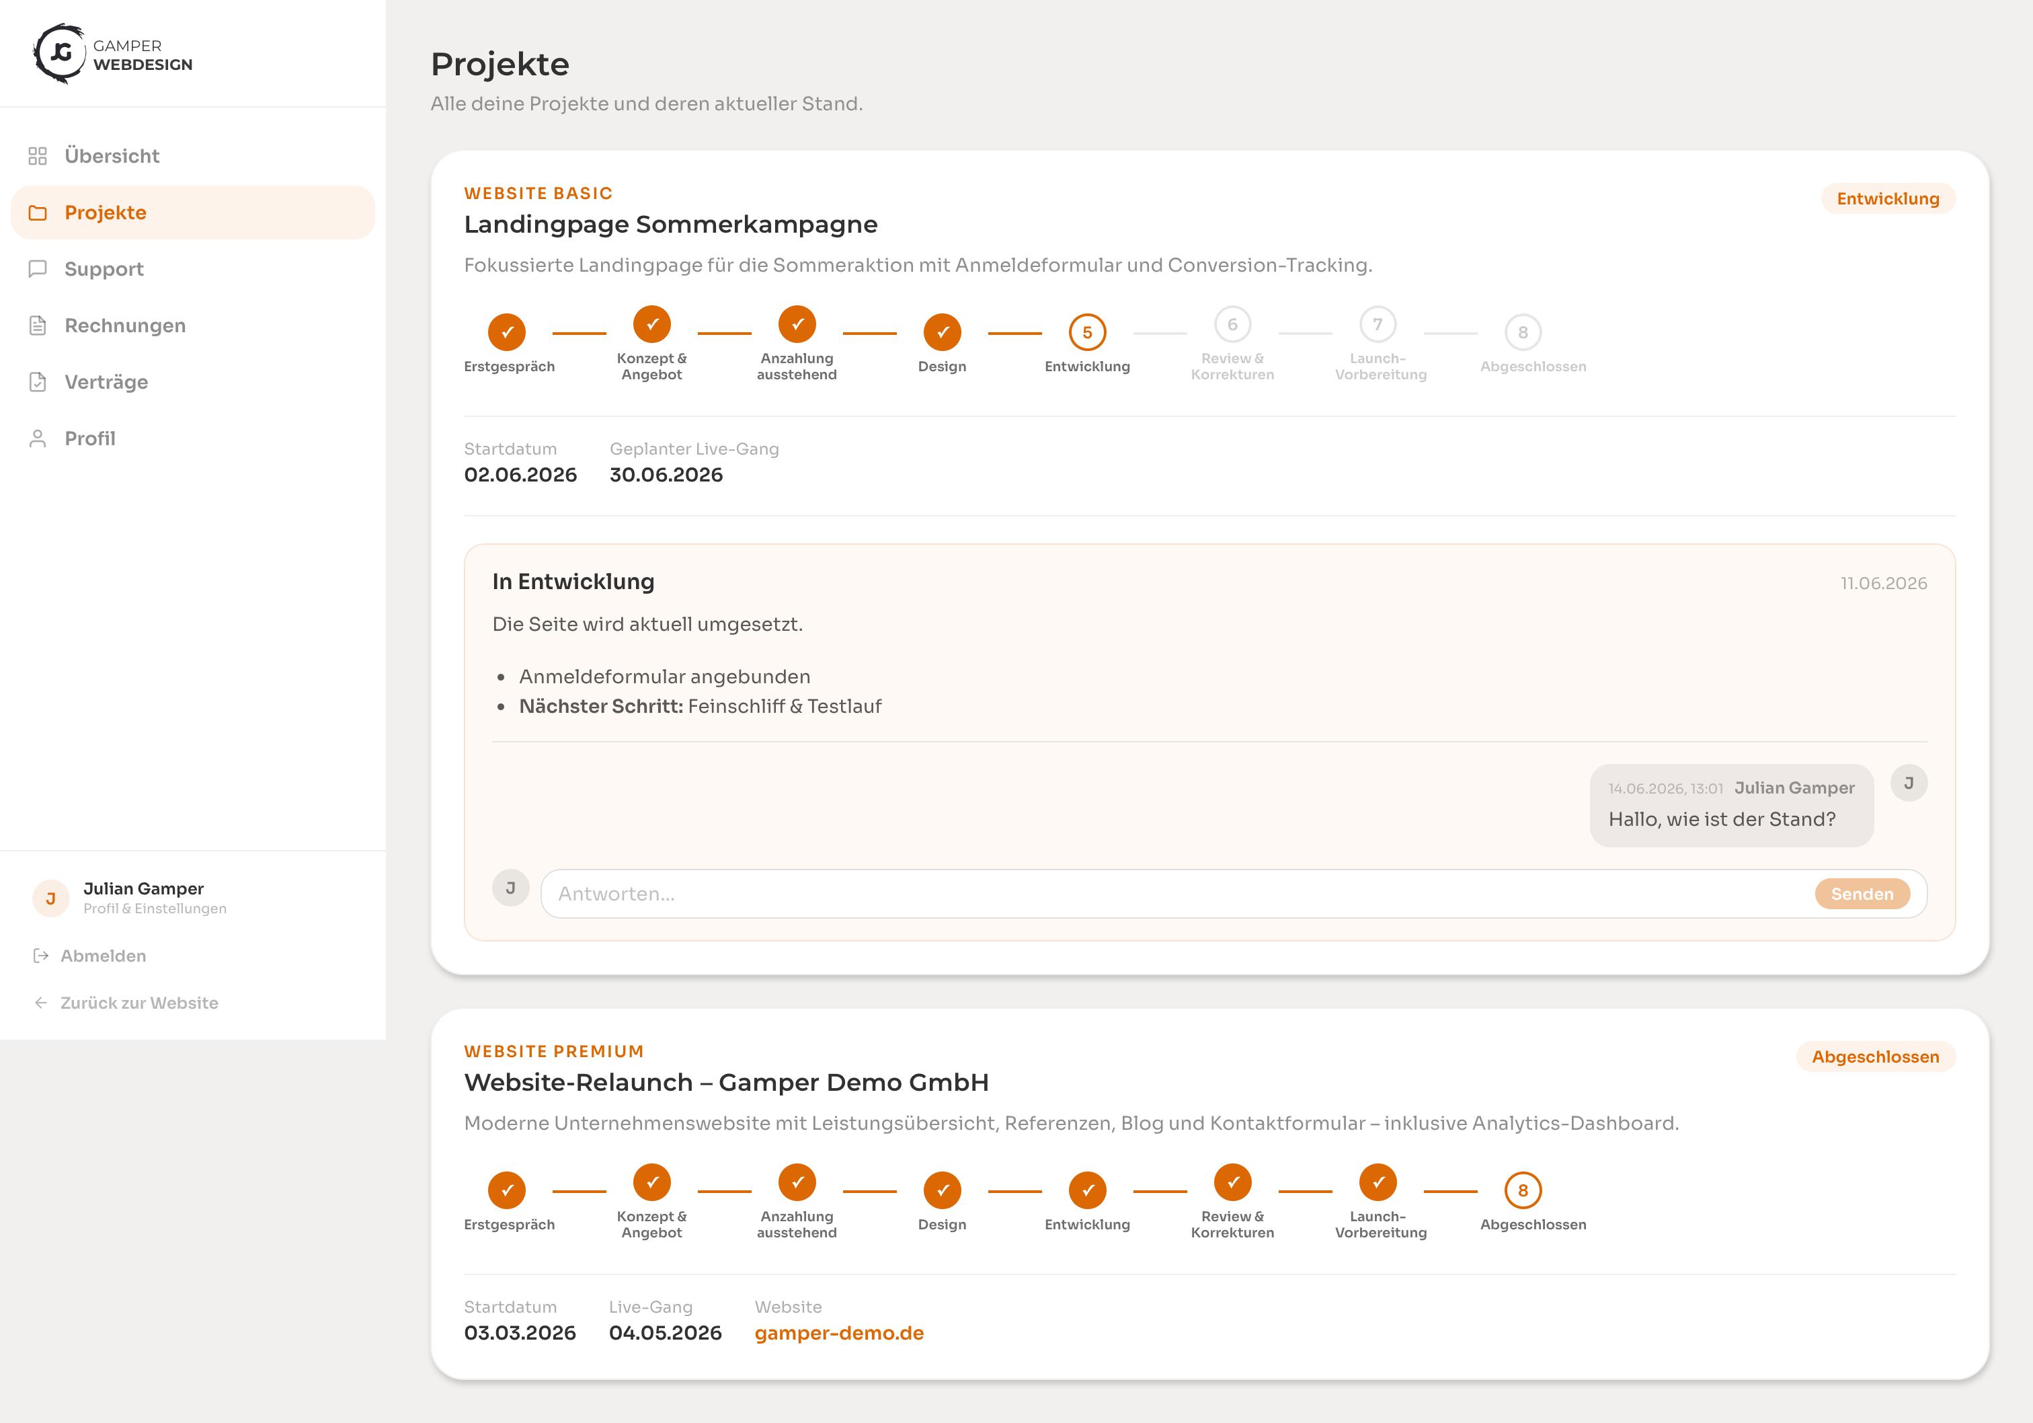Open Profil in the sidebar
2033x1423 pixels.
coord(193,438)
